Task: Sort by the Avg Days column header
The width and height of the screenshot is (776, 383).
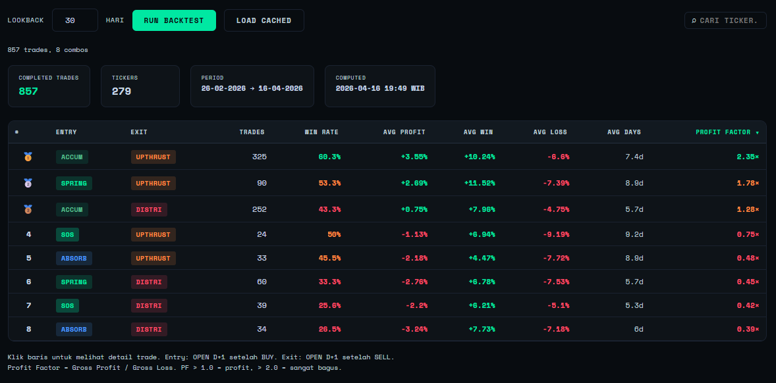Action: [x=624, y=132]
